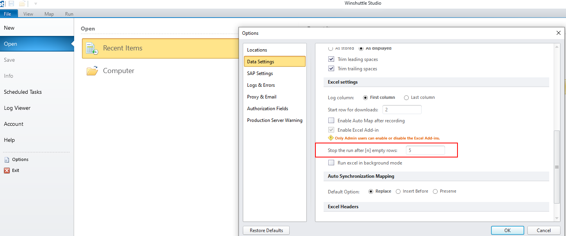Click the Options text in the File menu

pos(20,159)
